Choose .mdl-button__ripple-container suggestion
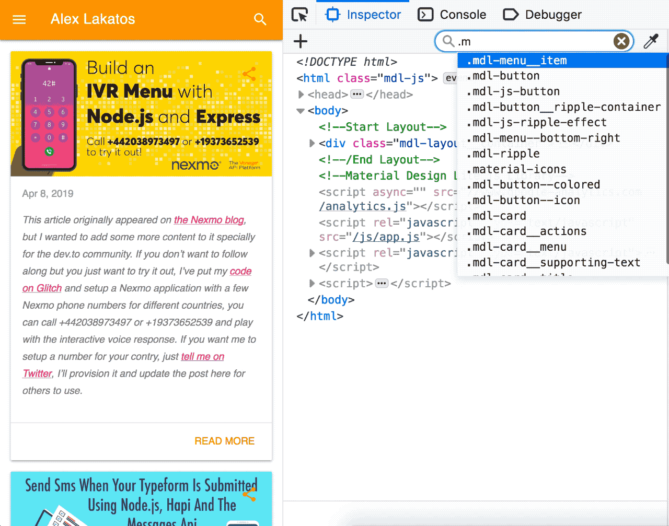Screen dimensions: 669x526 tap(562, 107)
